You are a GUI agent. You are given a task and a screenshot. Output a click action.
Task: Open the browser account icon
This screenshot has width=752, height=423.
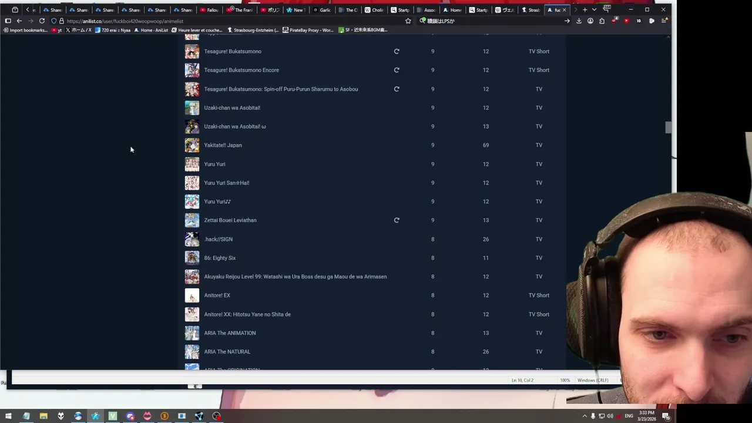pos(590,21)
